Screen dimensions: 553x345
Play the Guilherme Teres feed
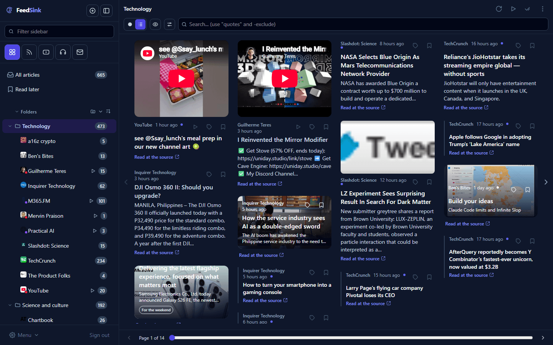pos(93,171)
